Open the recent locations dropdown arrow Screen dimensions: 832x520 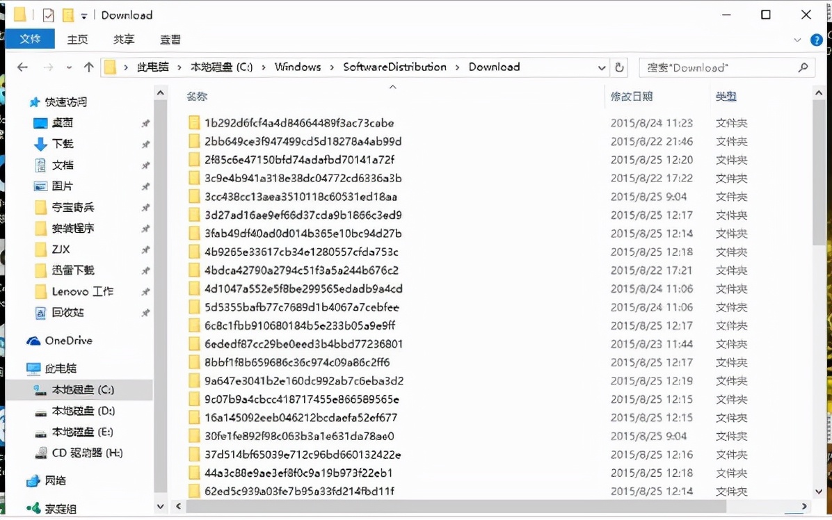[x=68, y=68]
